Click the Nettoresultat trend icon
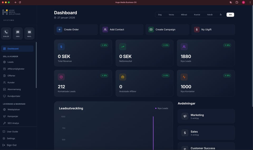 [x=123, y=47]
